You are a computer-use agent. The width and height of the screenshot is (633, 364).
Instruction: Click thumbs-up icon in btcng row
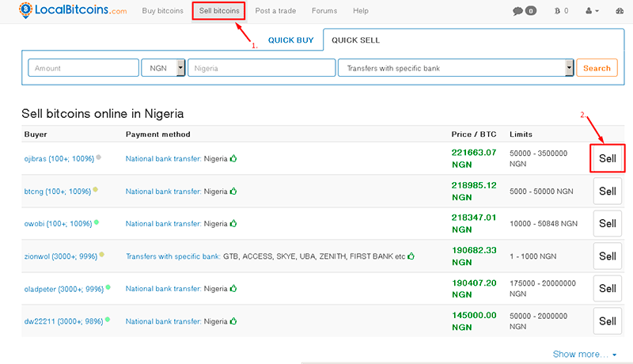click(x=233, y=191)
